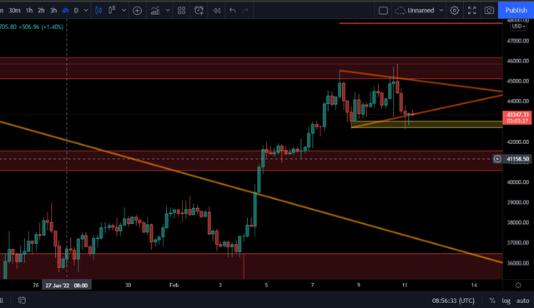
Task: Take a snapshot with the camera icon
Action: pyautogui.click(x=489, y=11)
